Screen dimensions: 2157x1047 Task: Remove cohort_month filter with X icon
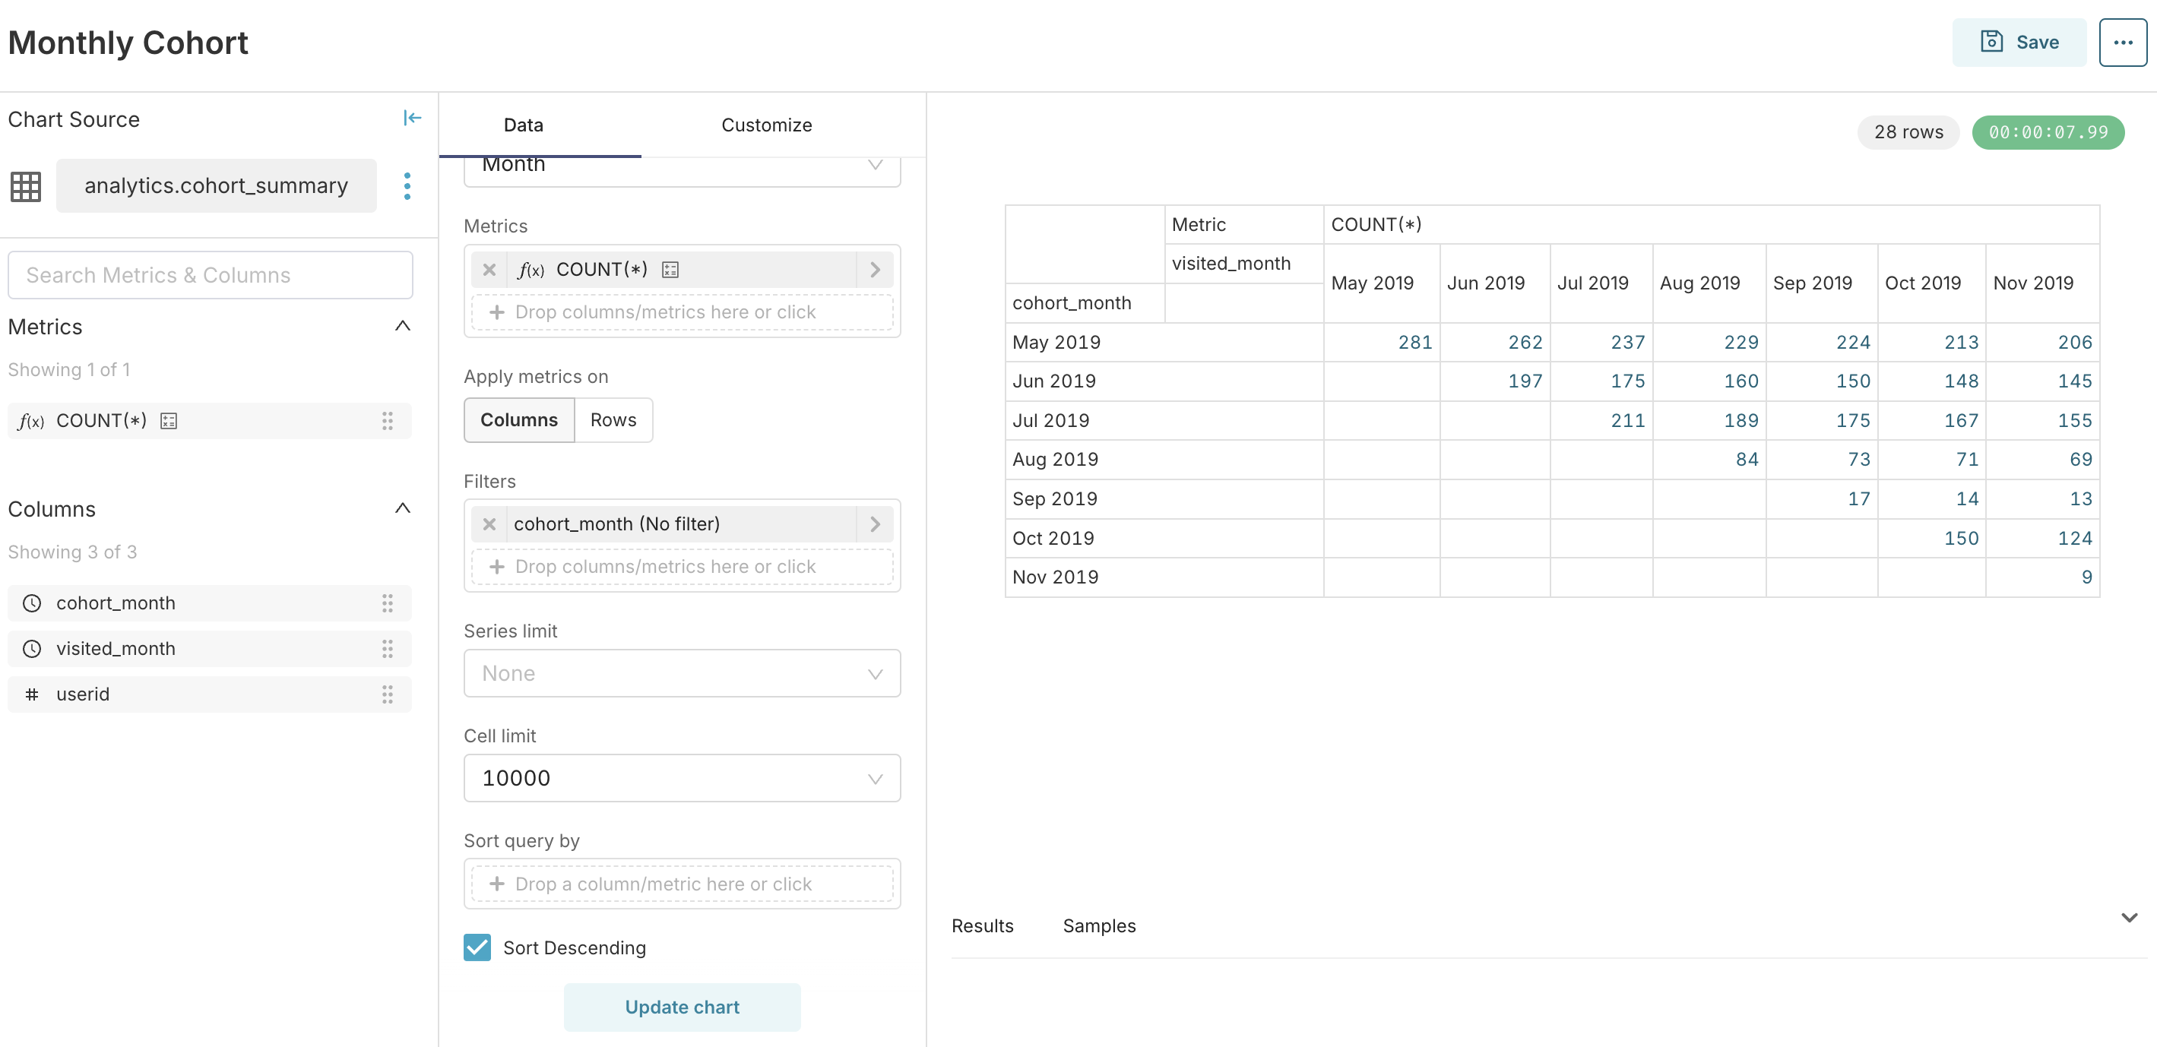(x=489, y=524)
